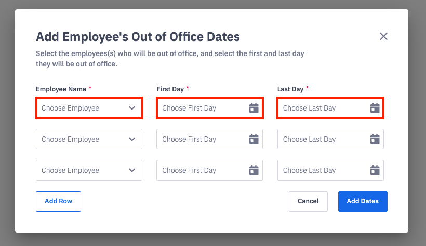The image size is (426, 246).
Task: Close the Out of Office dialog
Action: point(383,36)
